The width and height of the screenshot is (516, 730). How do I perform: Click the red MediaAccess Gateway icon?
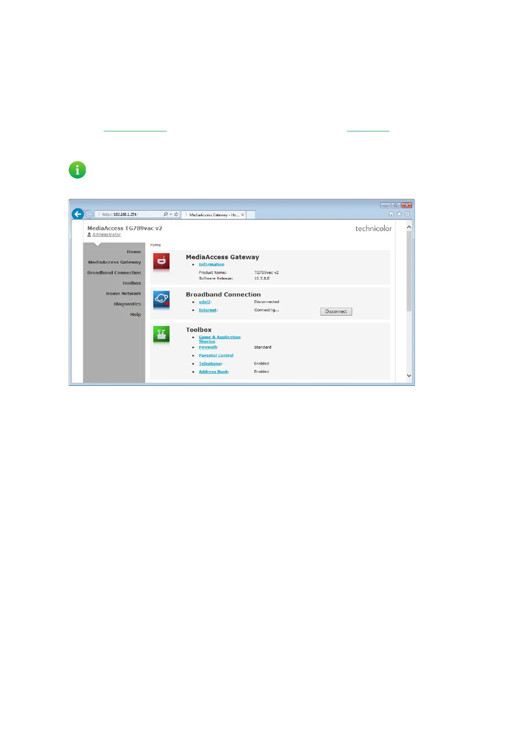pyautogui.click(x=161, y=261)
